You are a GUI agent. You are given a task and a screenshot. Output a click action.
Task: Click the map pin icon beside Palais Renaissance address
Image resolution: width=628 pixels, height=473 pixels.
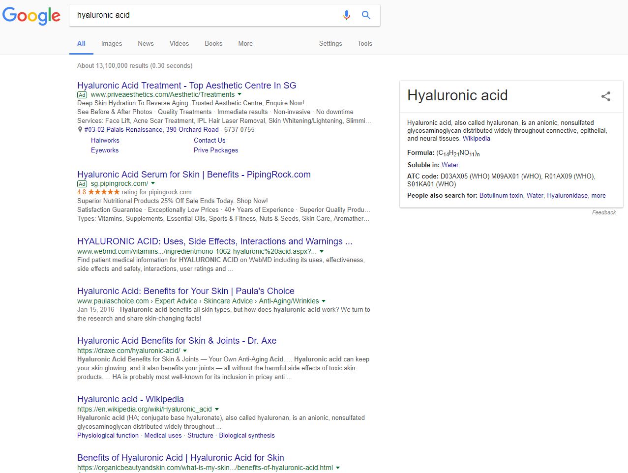pos(80,130)
